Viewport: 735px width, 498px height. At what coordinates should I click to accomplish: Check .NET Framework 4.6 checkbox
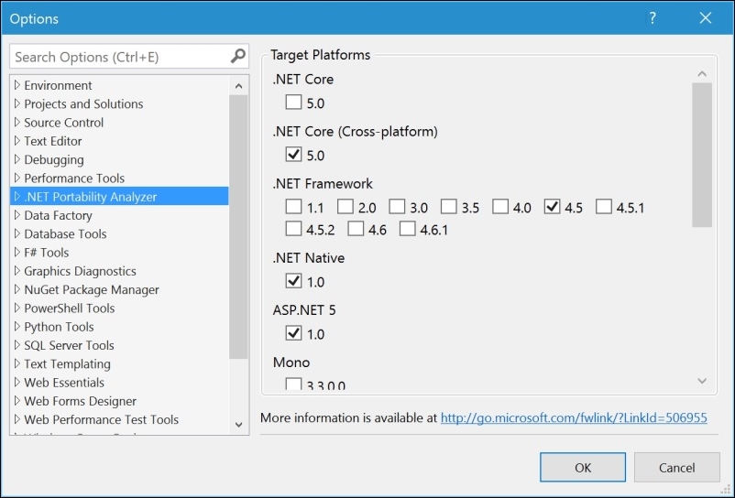click(356, 229)
